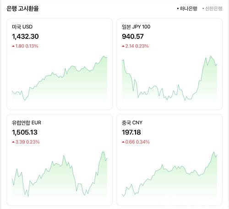The width and height of the screenshot is (229, 209).
Task: Click the CNY rate value 197.18
Action: (131, 132)
